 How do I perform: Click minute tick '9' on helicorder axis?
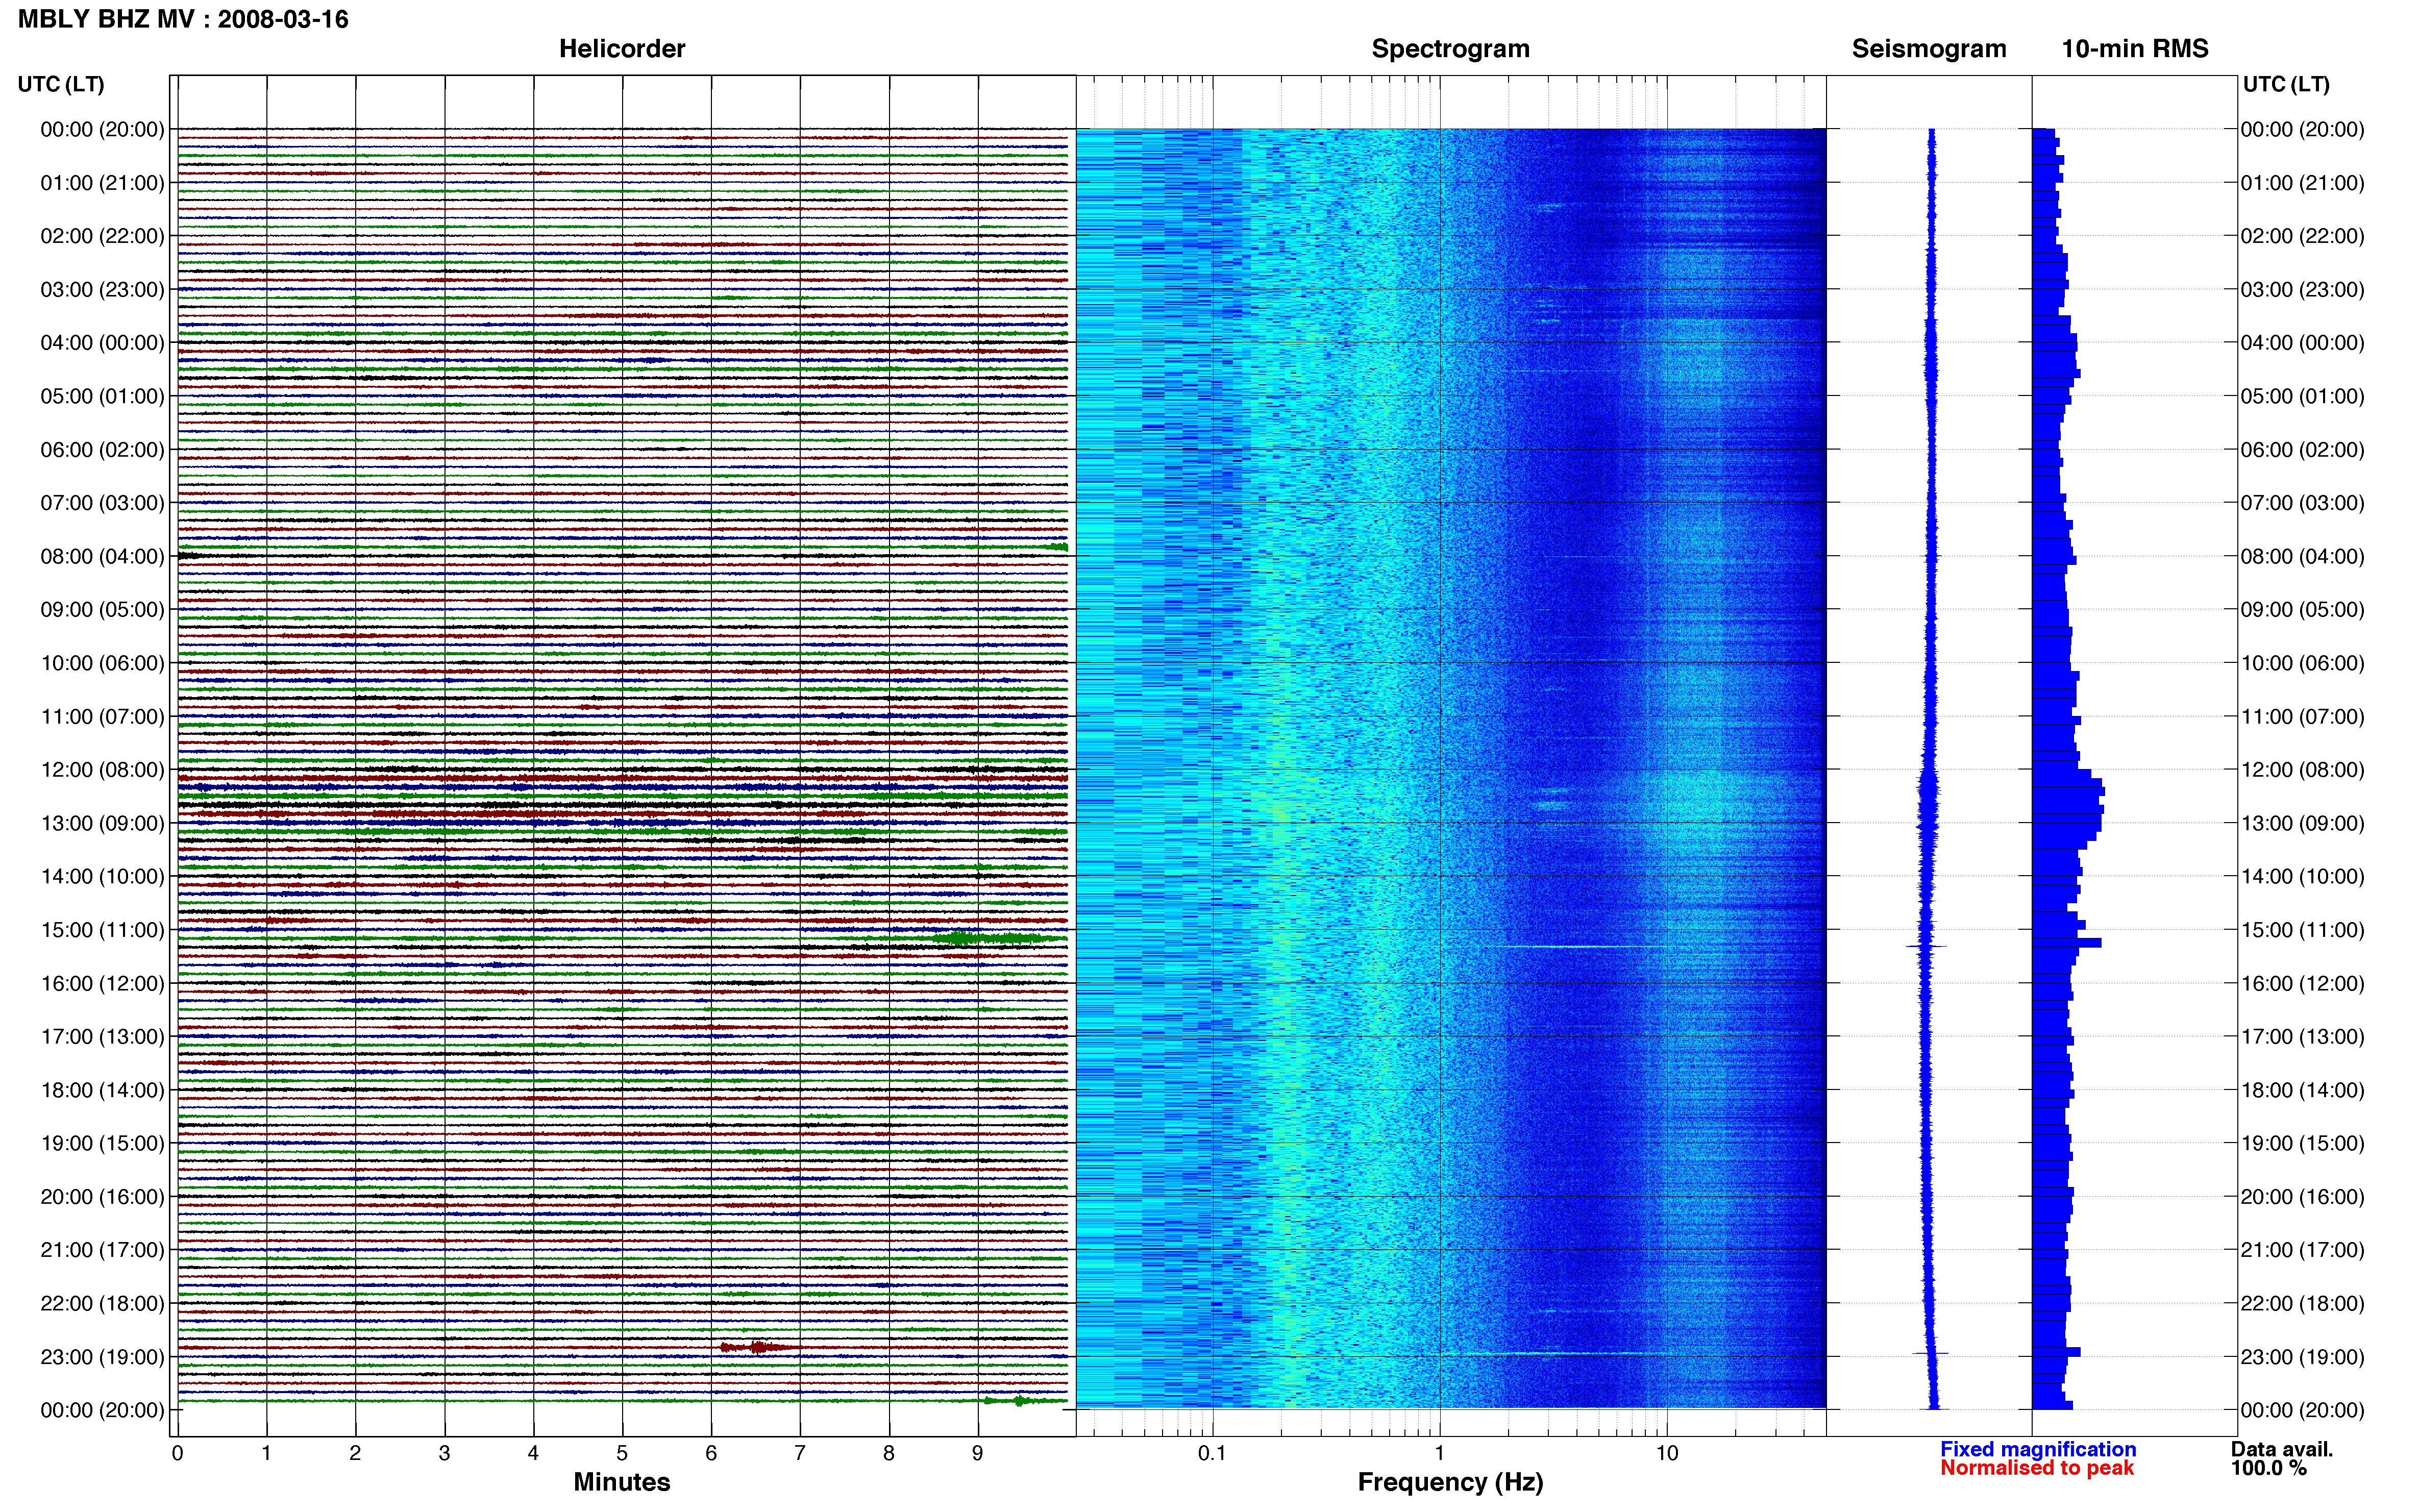coord(978,1453)
